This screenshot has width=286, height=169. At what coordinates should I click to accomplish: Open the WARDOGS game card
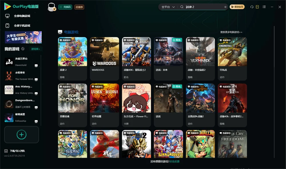coord(104,59)
